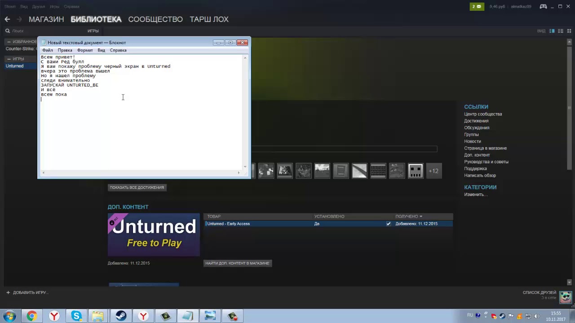Click НАЙТИ ДОП. КОНТЕНТ В МАГАЗИНЕ button
The height and width of the screenshot is (323, 575).
click(237, 263)
